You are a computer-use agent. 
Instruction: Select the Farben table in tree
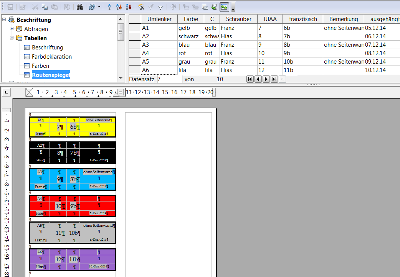pos(40,66)
